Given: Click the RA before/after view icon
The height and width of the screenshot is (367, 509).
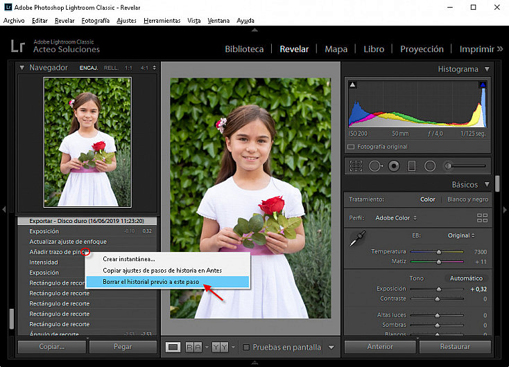Looking at the screenshot, I should pos(193,347).
